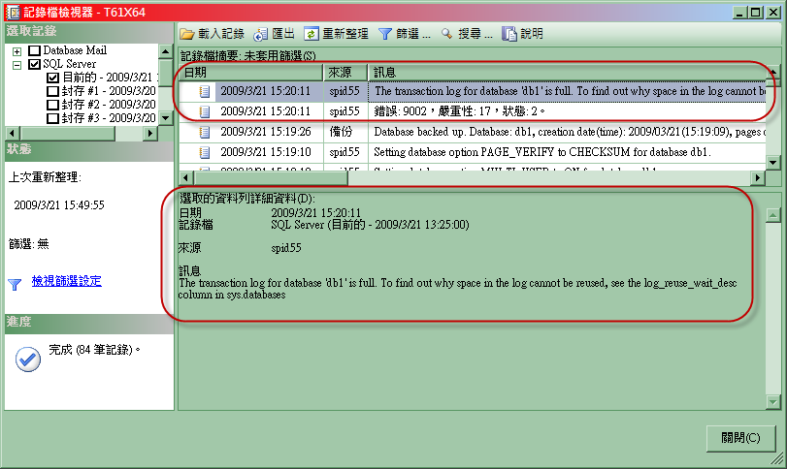Click the log grid horizontal scrollbar thumb
This screenshot has height=469, width=787.
pos(271,177)
